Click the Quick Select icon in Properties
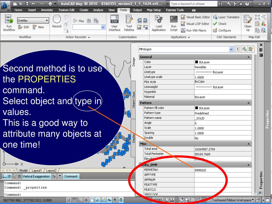Image resolution: width=272 pixels, height=204 pixels. (251, 49)
